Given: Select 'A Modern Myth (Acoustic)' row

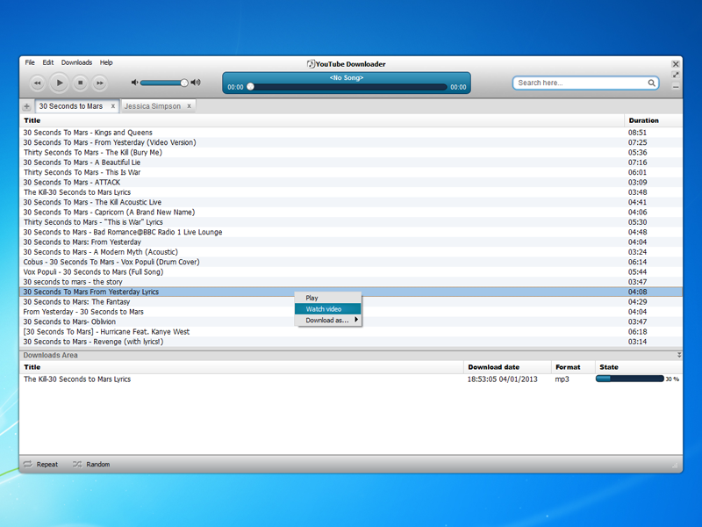Looking at the screenshot, I should pyautogui.click(x=351, y=252).
